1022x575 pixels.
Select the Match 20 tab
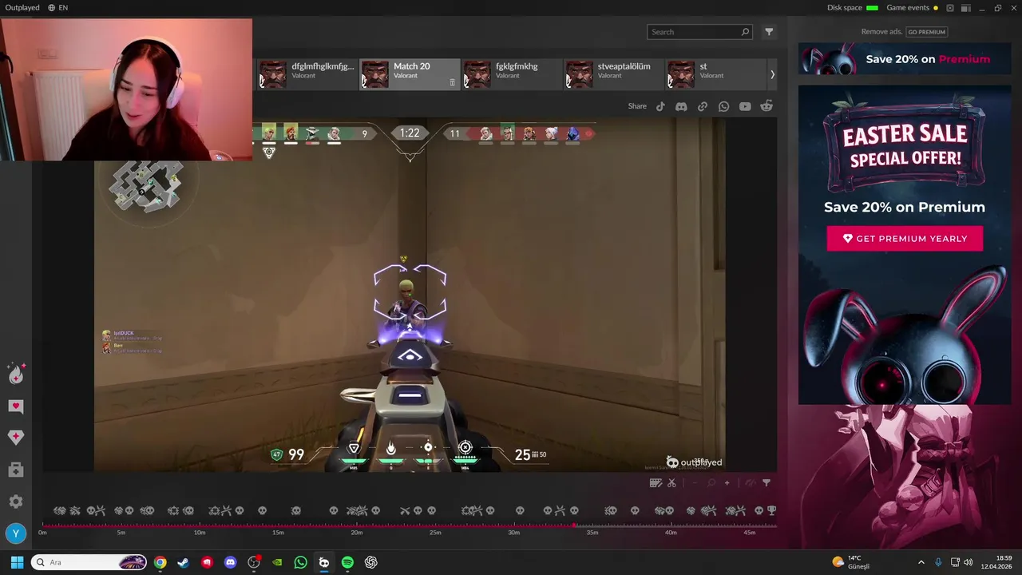point(410,74)
